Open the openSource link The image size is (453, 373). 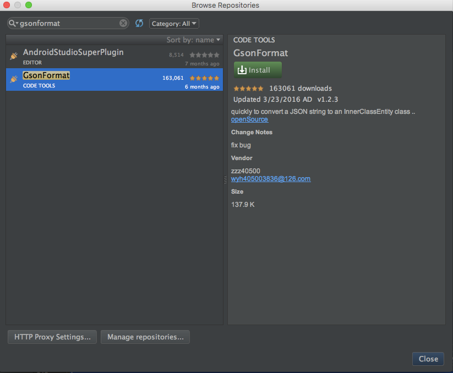click(x=249, y=119)
